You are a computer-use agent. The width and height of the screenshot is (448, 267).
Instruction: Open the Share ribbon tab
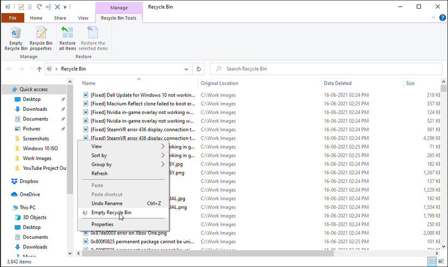[x=60, y=18]
